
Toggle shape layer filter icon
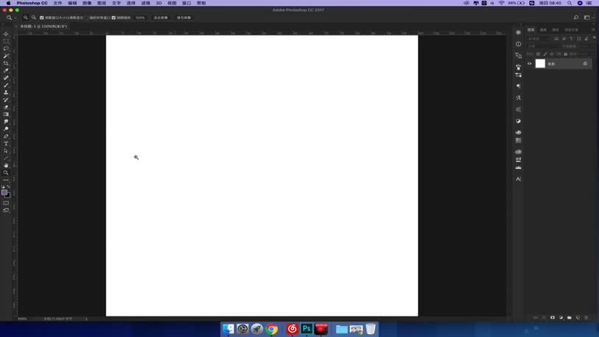(x=578, y=39)
